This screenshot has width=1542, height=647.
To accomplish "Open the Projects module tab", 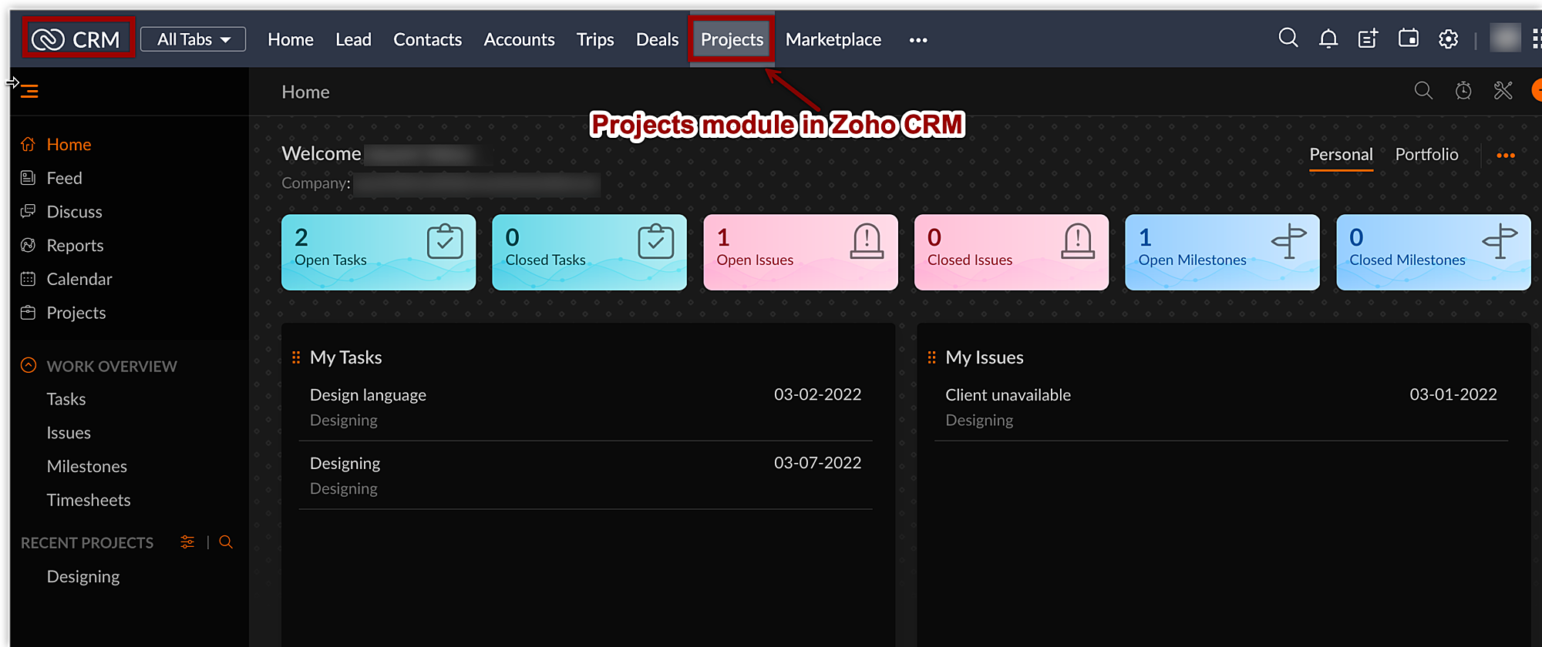I will tap(732, 39).
